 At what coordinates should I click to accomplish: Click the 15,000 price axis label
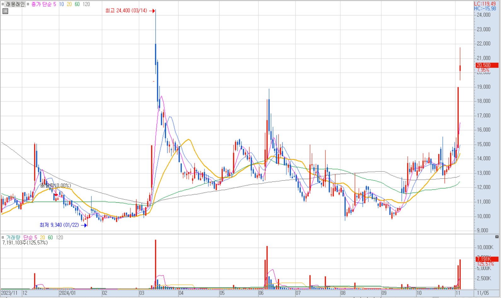click(484, 144)
